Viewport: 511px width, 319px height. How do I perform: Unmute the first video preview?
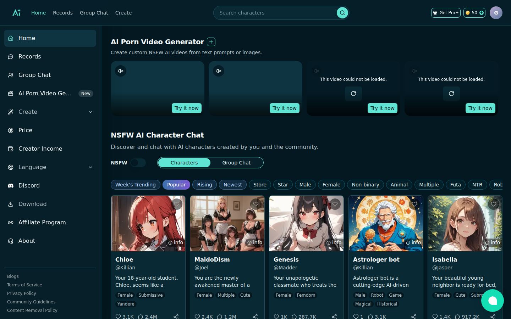pos(121,71)
